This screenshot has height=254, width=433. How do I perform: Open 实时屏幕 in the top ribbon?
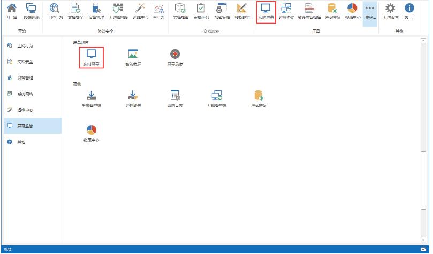265,12
